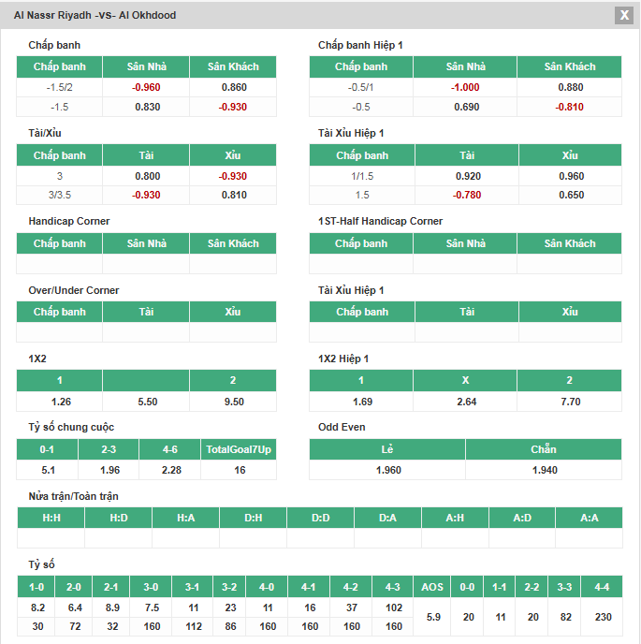Select first-half 1X2 home odds 1.69

(361, 402)
